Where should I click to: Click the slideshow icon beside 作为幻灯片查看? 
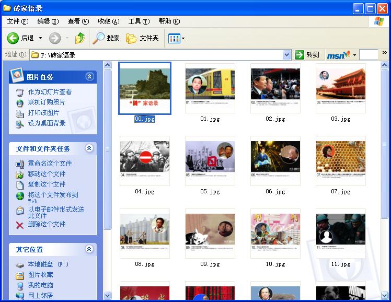[x=20, y=92]
